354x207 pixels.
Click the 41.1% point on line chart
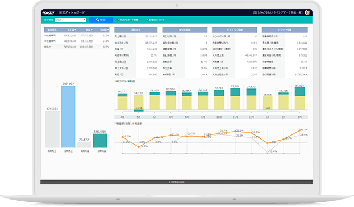point(300,130)
